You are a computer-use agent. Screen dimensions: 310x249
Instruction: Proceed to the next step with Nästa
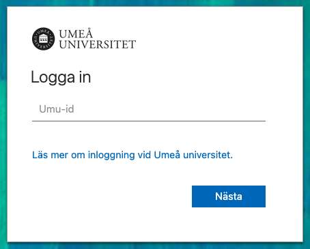[x=229, y=196]
